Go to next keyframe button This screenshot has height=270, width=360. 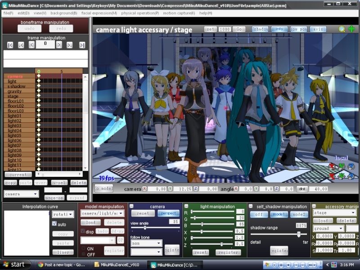[x=69, y=45]
